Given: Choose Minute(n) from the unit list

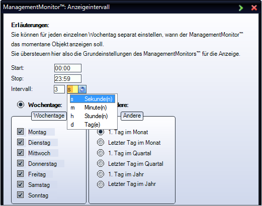Looking at the screenshot, I should (93, 108).
